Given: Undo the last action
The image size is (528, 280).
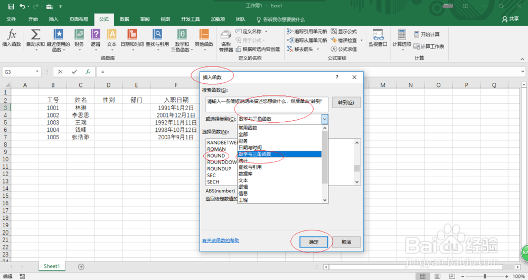Looking at the screenshot, I should [x=22, y=6].
